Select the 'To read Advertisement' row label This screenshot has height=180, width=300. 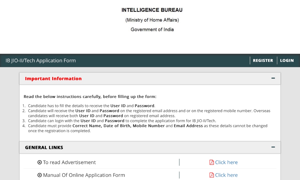coord(69,162)
